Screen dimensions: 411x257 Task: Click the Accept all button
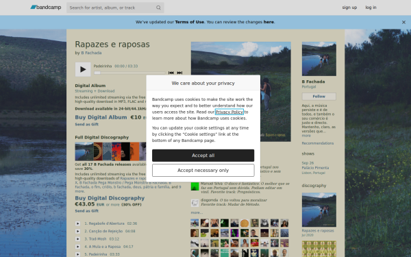pos(203,156)
